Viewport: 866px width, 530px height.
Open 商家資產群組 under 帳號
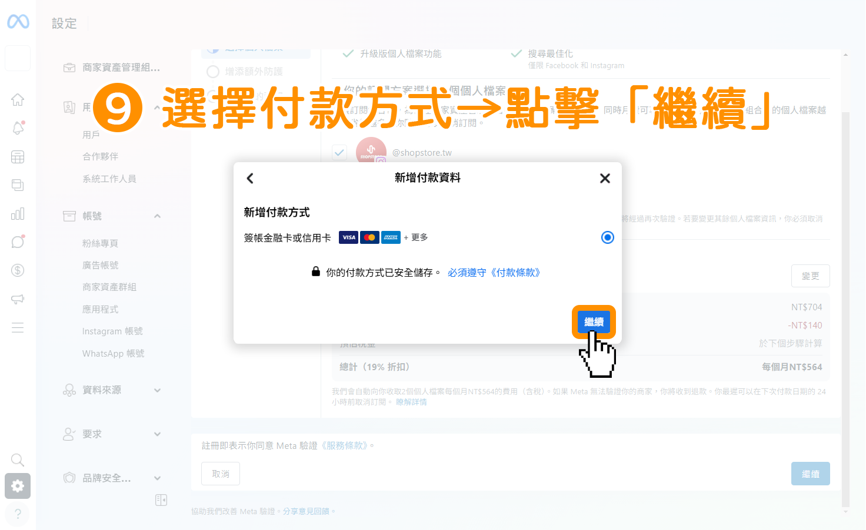pyautogui.click(x=109, y=287)
